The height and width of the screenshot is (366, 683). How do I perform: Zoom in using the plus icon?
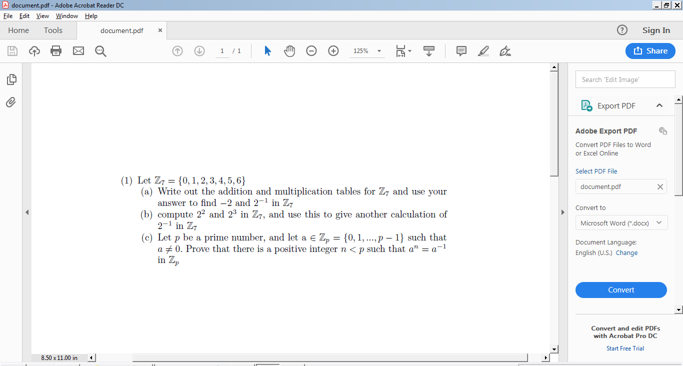(x=333, y=50)
